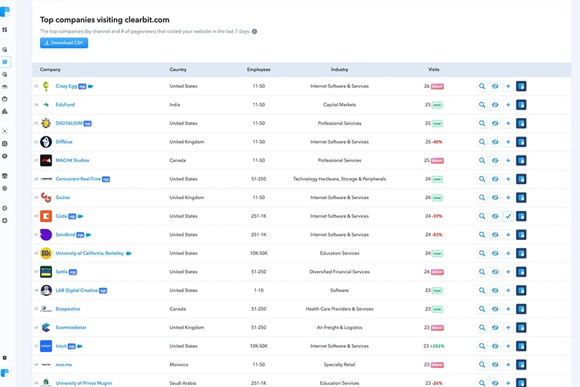Click the ICP badge next to DIGITALISIM
Image resolution: width=580 pixels, height=387 pixels.
tap(88, 124)
